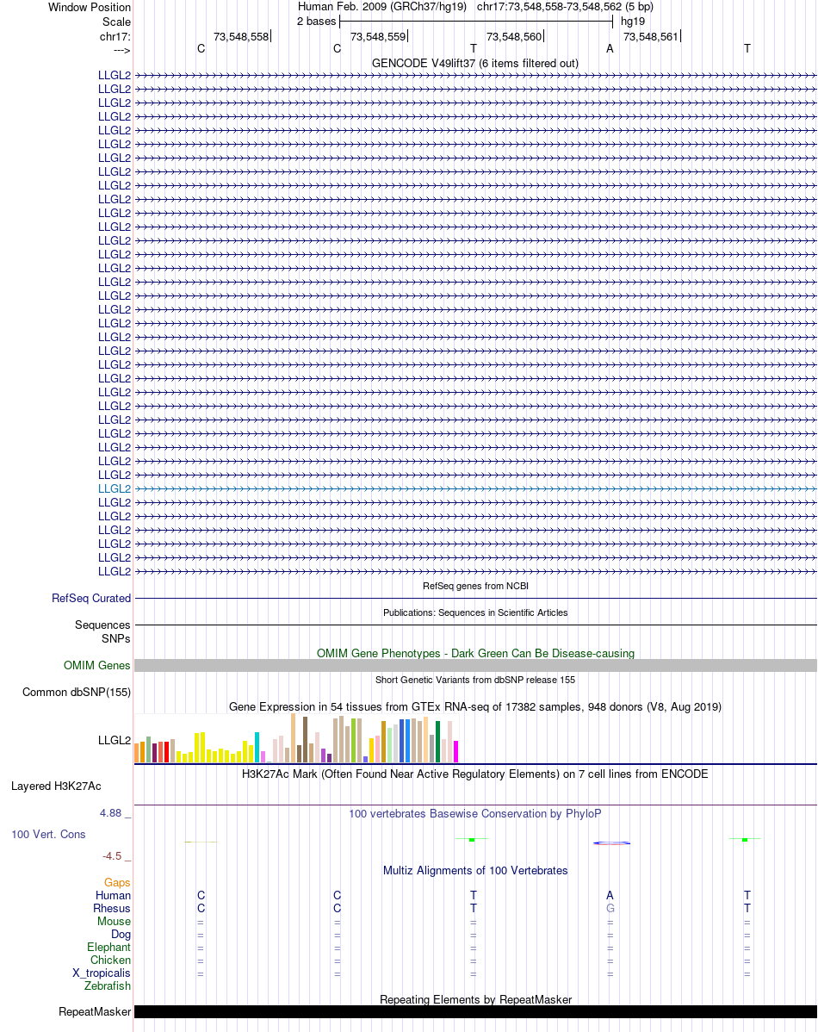Click the Window Position track label
818x1032 pixels.
90,7
